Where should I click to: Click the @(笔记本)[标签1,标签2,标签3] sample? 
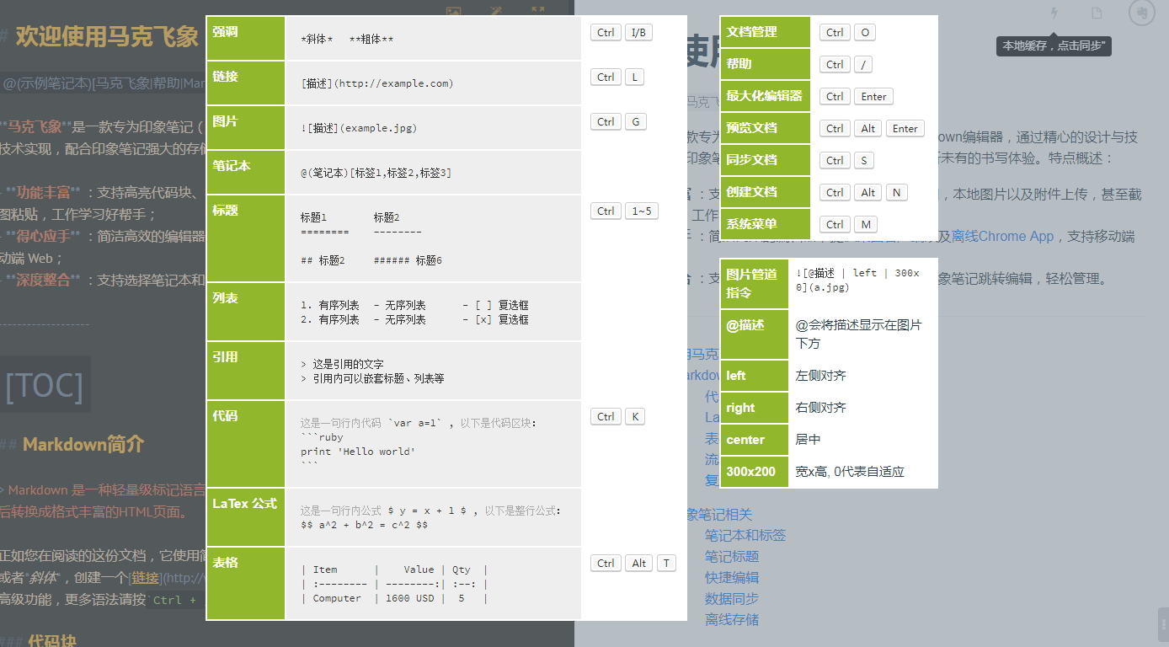[376, 173]
